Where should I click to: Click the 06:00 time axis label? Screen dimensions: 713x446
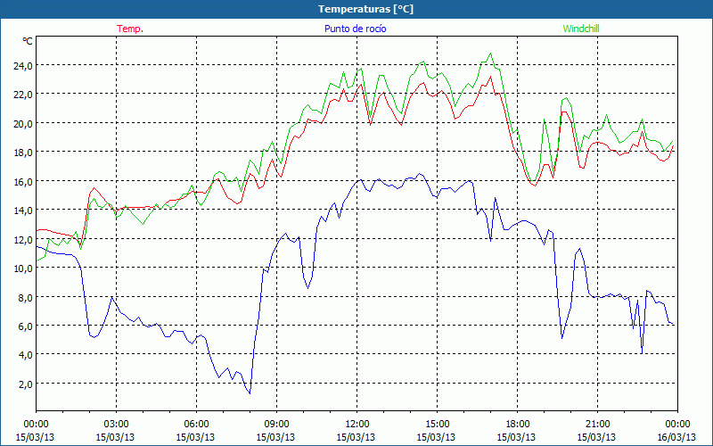click(195, 425)
